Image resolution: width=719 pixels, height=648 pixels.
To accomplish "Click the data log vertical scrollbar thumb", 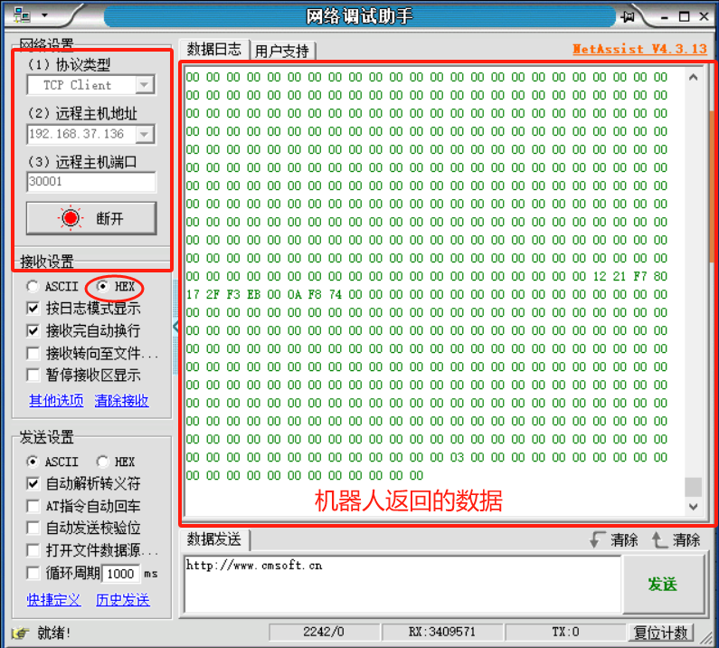I will point(693,486).
